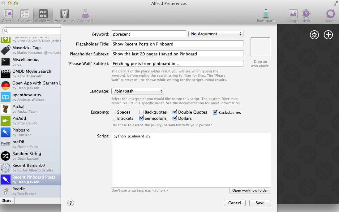
Task: Select the OMDb Movie Search clapperboard icon
Action: tap(5, 74)
